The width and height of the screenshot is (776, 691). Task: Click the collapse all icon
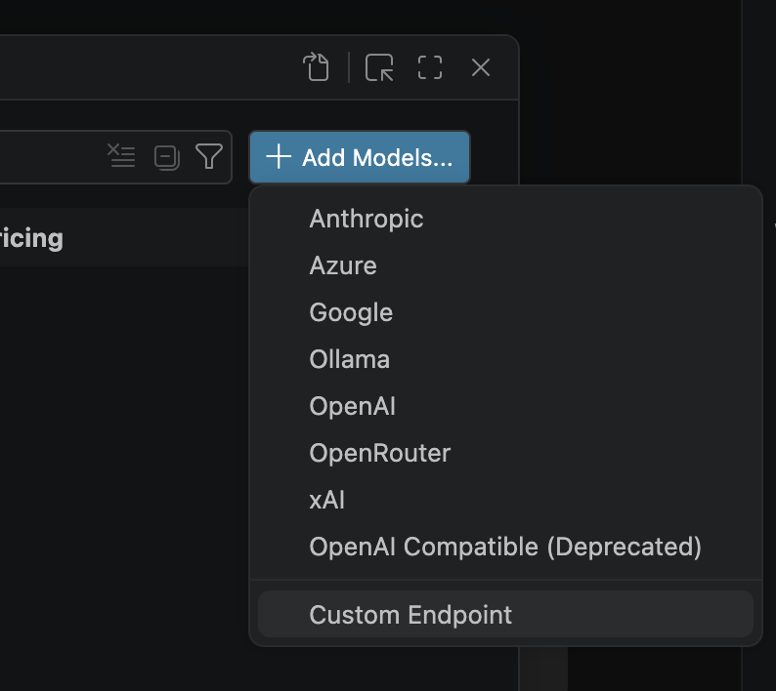tap(167, 158)
